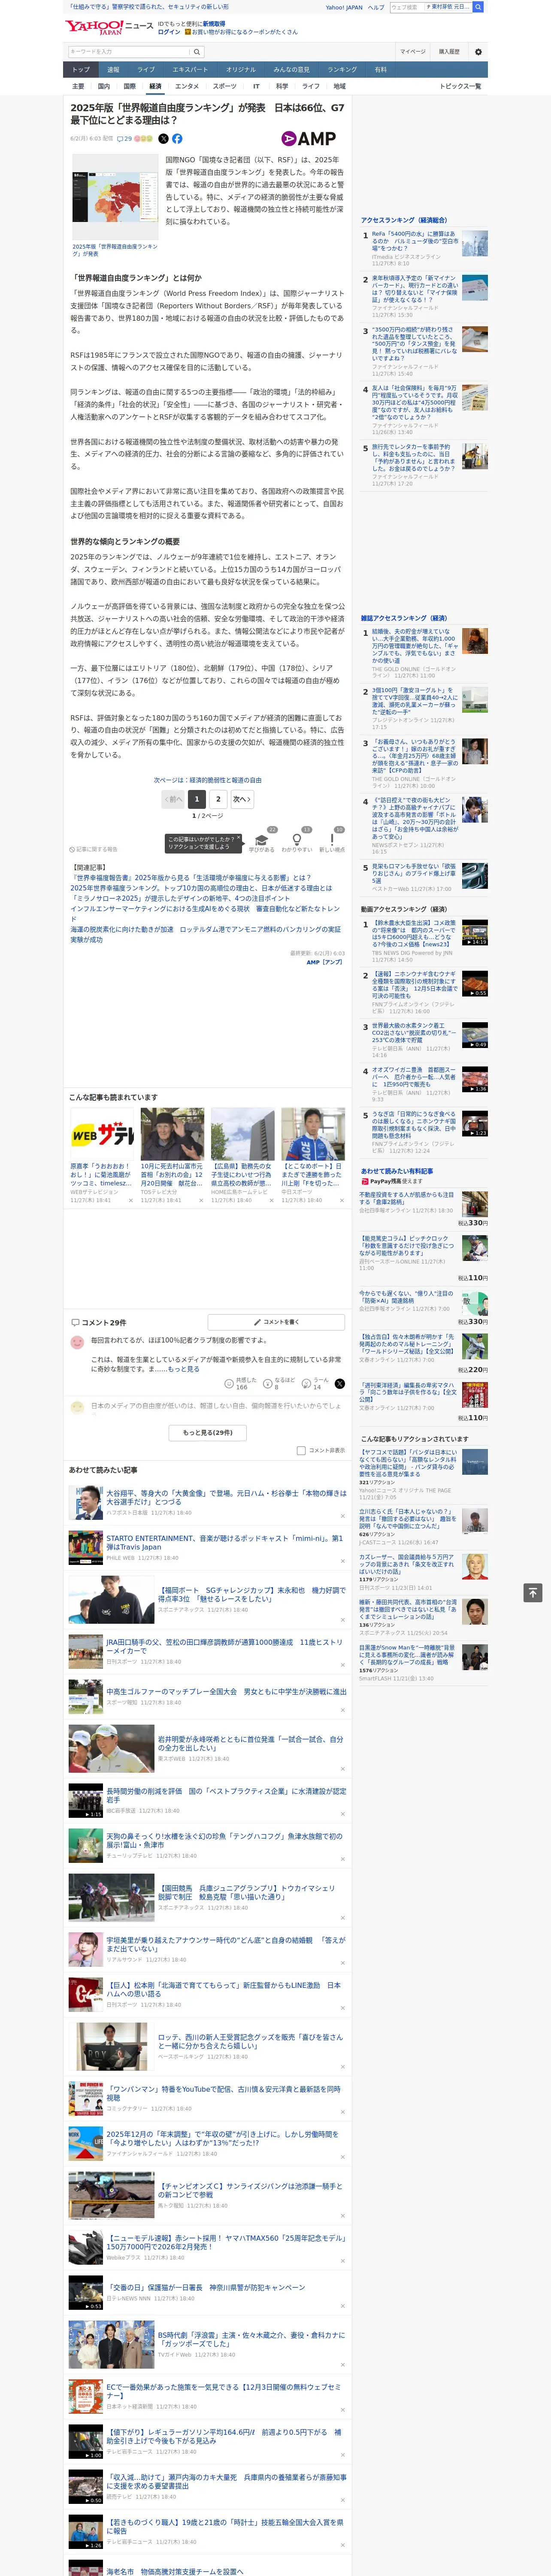Screen dimensions: 551x2576
Task: Click article's world press freedom map thumbnail
Action: point(115,197)
